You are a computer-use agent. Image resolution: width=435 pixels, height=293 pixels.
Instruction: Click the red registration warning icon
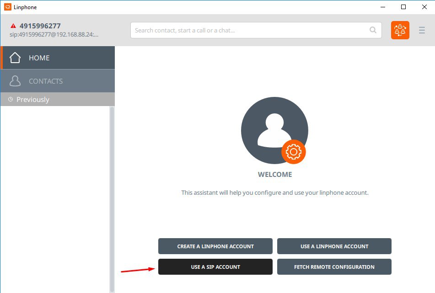point(13,26)
